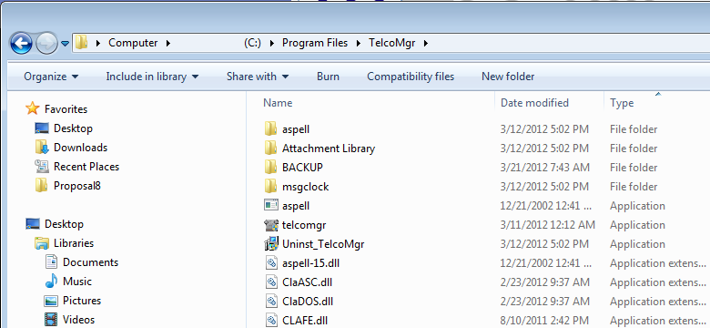Expand the arrow after Program Files
The image size is (710, 328).
tap(358, 44)
